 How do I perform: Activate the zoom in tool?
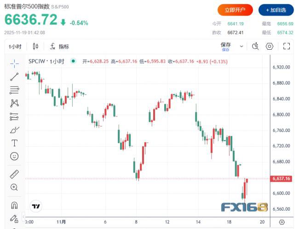click(x=14, y=187)
